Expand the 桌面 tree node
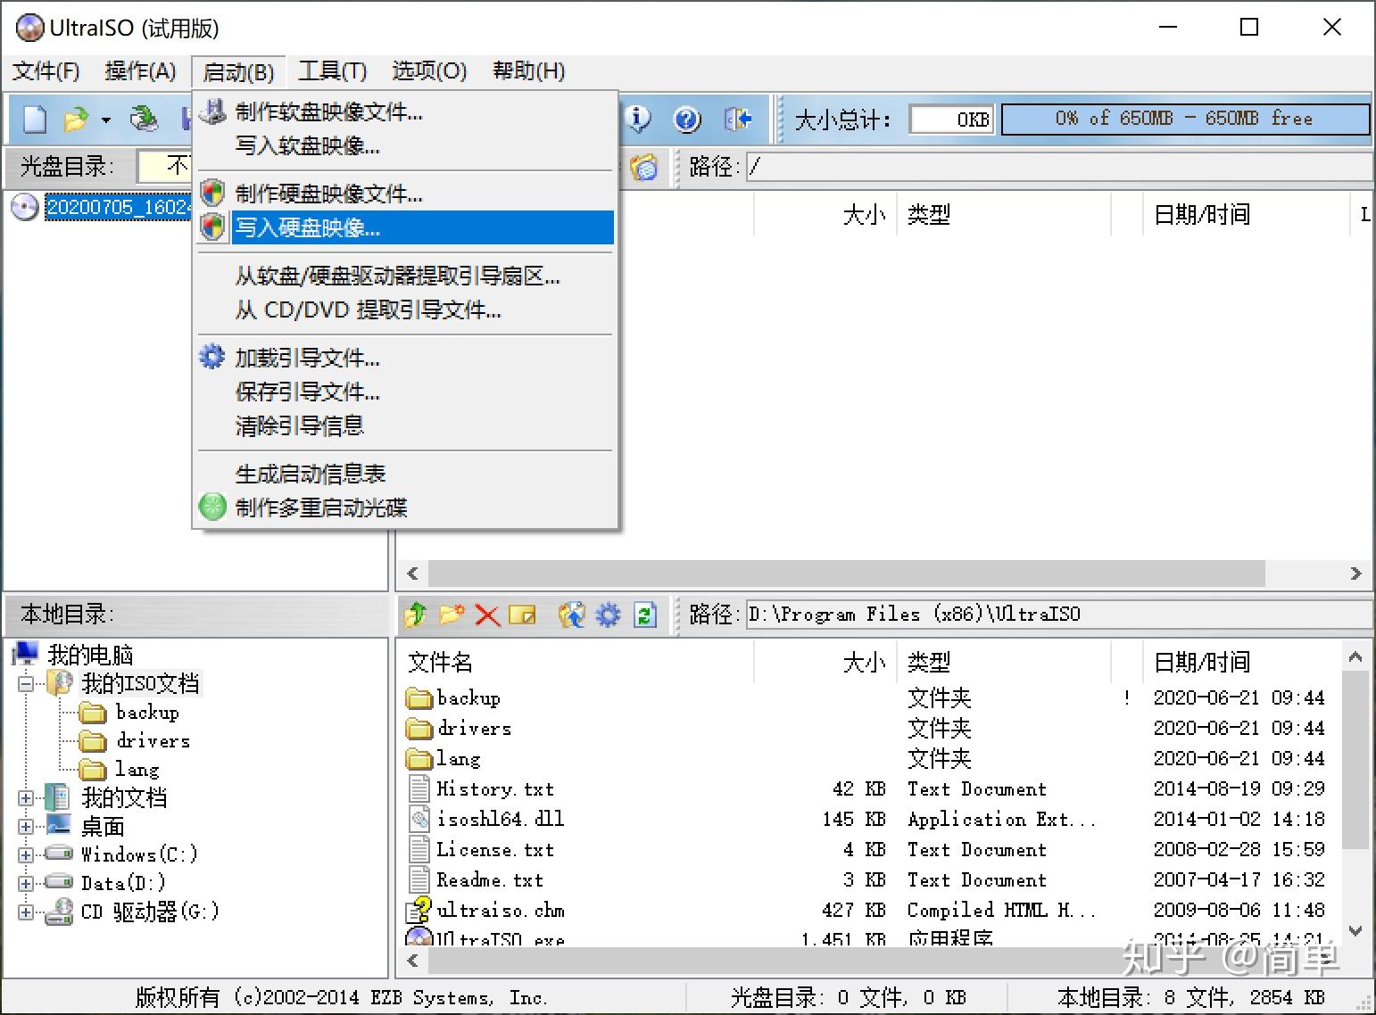Image resolution: width=1376 pixels, height=1015 pixels. pyautogui.click(x=25, y=825)
